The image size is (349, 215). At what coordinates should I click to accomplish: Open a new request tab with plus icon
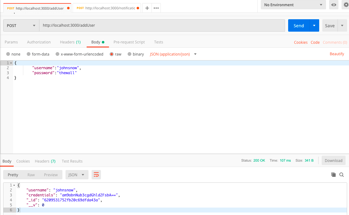[x=147, y=8]
